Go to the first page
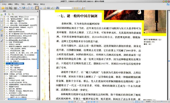170x103 pixels. [x=69, y=102]
